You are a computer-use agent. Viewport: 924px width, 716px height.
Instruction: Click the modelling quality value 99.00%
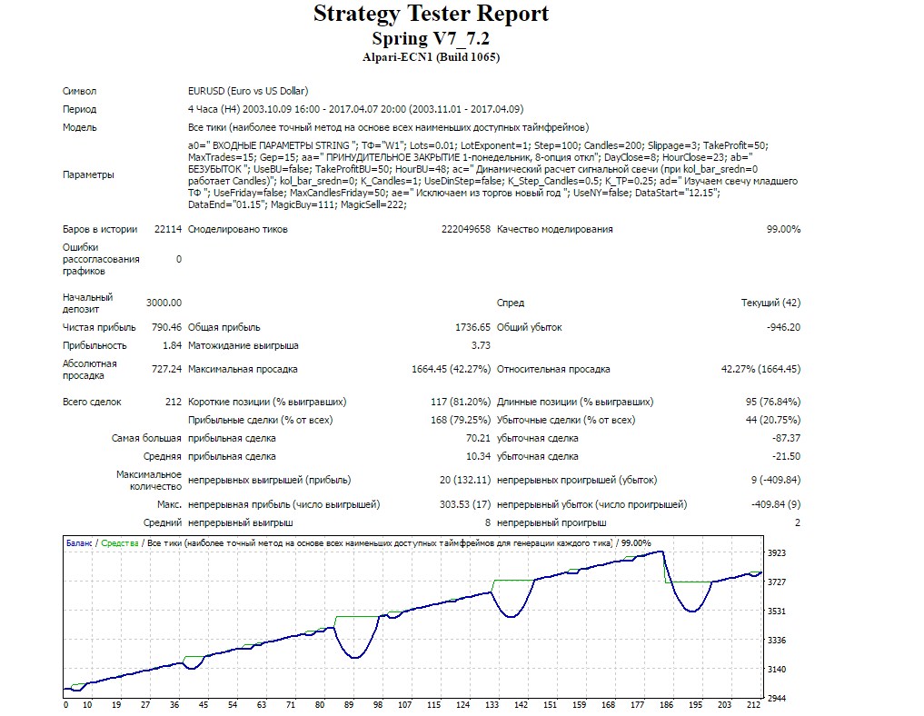click(x=783, y=229)
